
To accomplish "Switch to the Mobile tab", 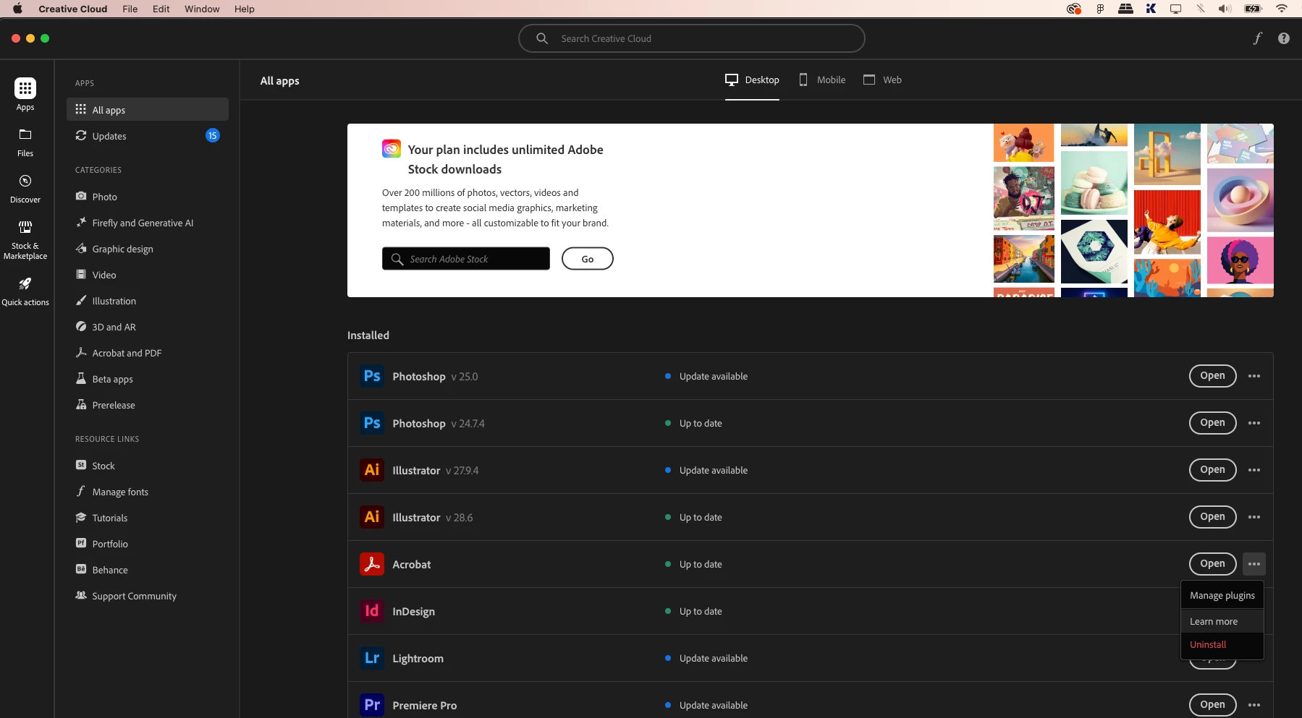I will point(822,80).
